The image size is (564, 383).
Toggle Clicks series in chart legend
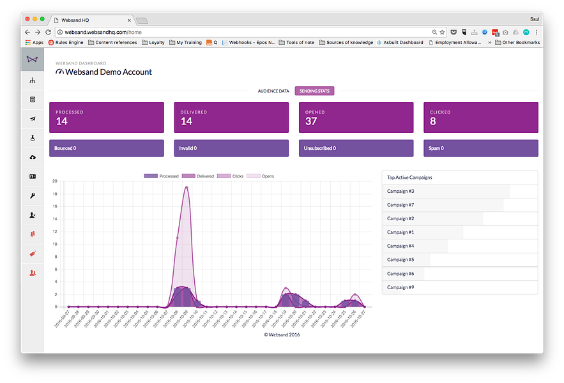click(230, 176)
